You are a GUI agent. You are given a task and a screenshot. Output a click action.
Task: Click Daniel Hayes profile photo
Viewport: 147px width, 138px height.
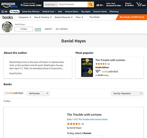(7, 27)
